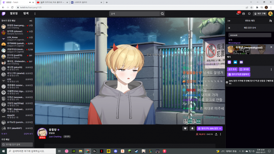This screenshot has width=274, height=154.
Task: Collapse the chat panel arrow
Action: [229, 21]
